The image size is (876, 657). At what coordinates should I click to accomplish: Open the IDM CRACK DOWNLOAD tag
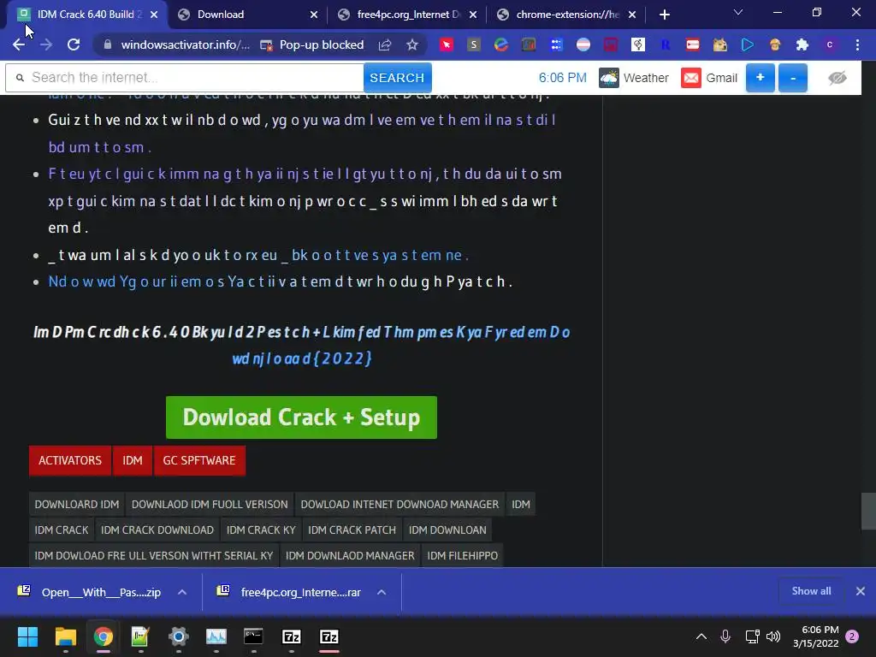[157, 530]
